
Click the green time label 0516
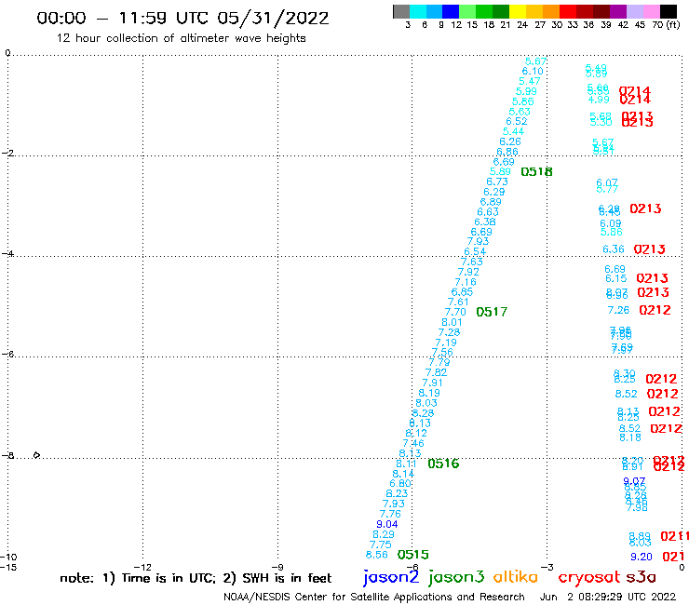[x=443, y=464]
